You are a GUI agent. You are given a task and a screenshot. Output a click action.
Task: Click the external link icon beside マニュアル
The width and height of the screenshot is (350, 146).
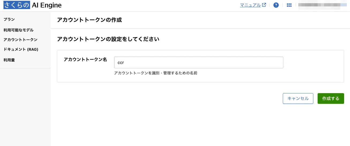[264, 5]
